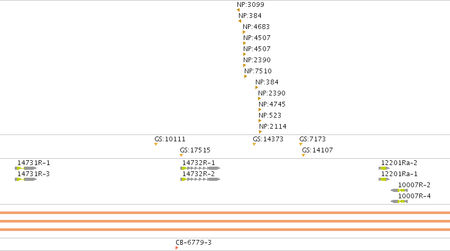
Task: Click the GS:10111 downward triangle
Action: pyautogui.click(x=156, y=144)
